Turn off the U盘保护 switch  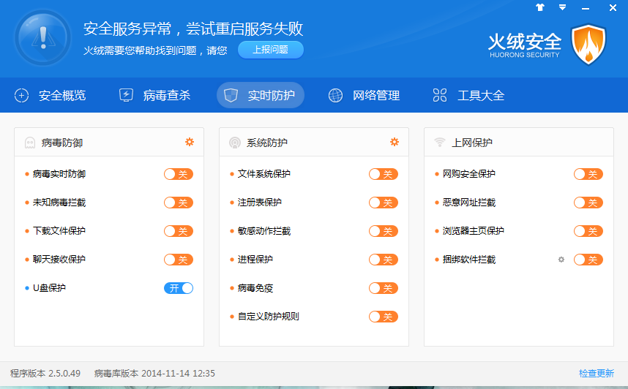(x=178, y=288)
